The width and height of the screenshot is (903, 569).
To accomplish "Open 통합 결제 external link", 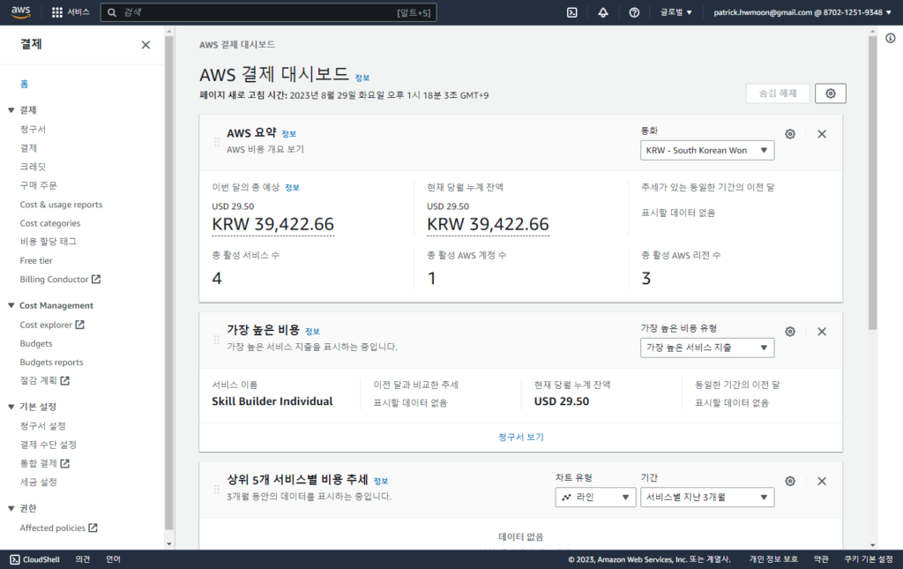I will coord(44,463).
